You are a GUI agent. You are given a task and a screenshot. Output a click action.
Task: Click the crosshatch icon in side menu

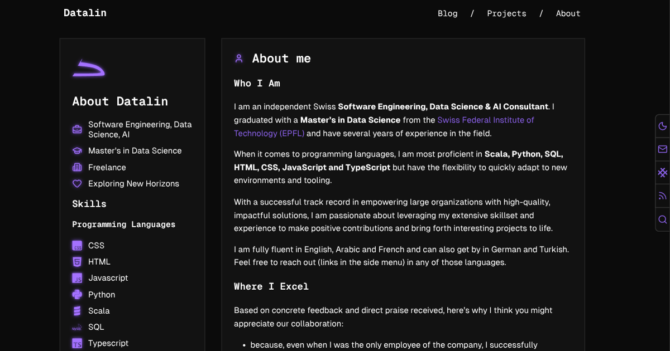[x=663, y=173]
